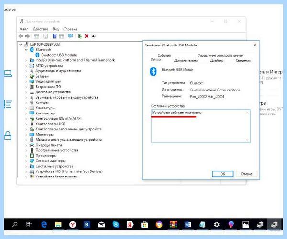Viewport: 287px width, 239px height.
Task: Open the Вид menu
Action: [x=55, y=29]
